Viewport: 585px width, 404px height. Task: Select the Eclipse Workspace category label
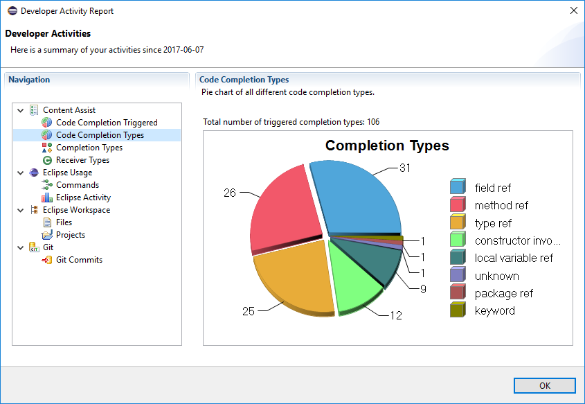pyautogui.click(x=76, y=210)
